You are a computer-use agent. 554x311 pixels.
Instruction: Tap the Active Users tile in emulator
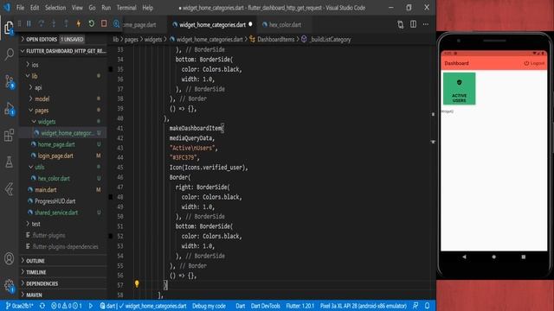[x=459, y=88]
